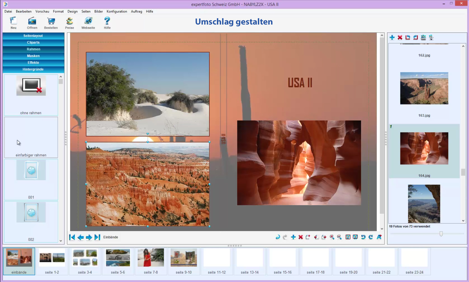
Task: Open page thumbnail 'seite 7-8'
Action: click(x=151, y=261)
